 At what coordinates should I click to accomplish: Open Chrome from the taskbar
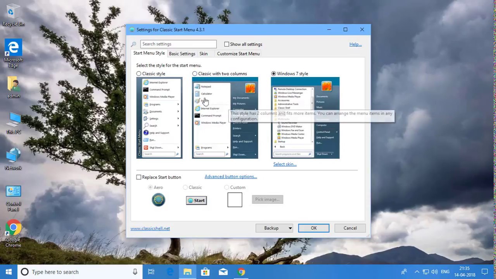point(241,272)
